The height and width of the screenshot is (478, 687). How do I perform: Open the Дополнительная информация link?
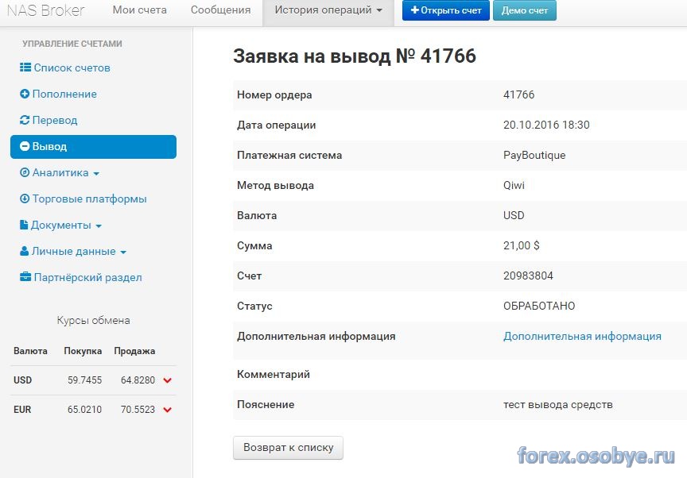pos(582,337)
